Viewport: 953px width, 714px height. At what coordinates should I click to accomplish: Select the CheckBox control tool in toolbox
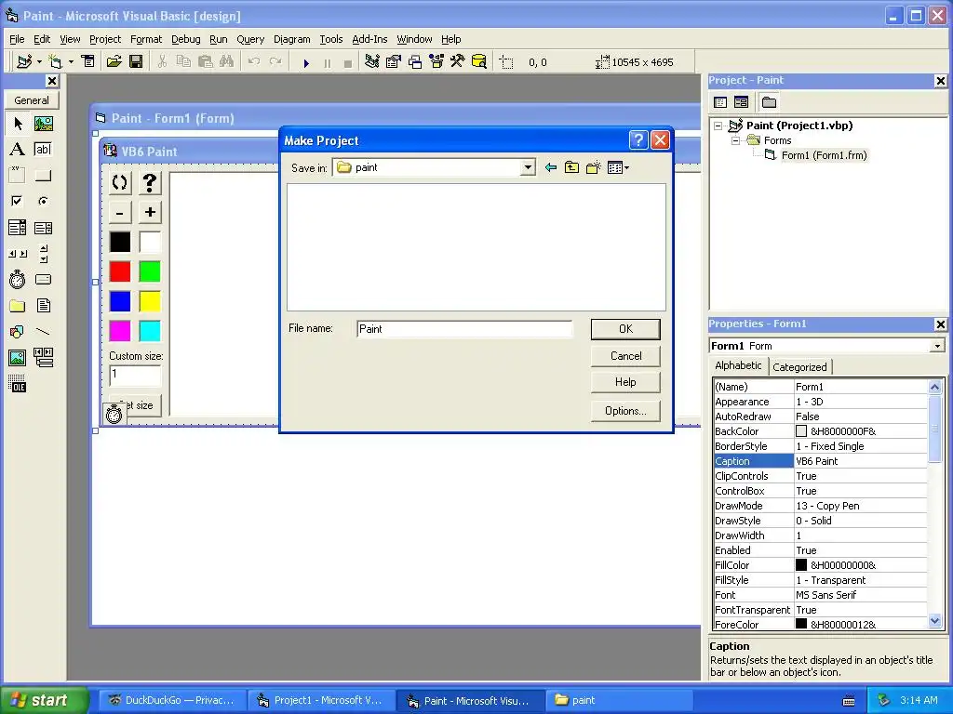[18, 201]
